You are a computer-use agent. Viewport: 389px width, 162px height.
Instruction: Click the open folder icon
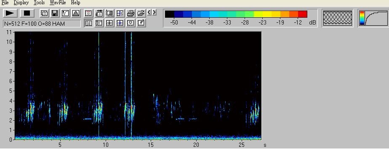click(141, 13)
